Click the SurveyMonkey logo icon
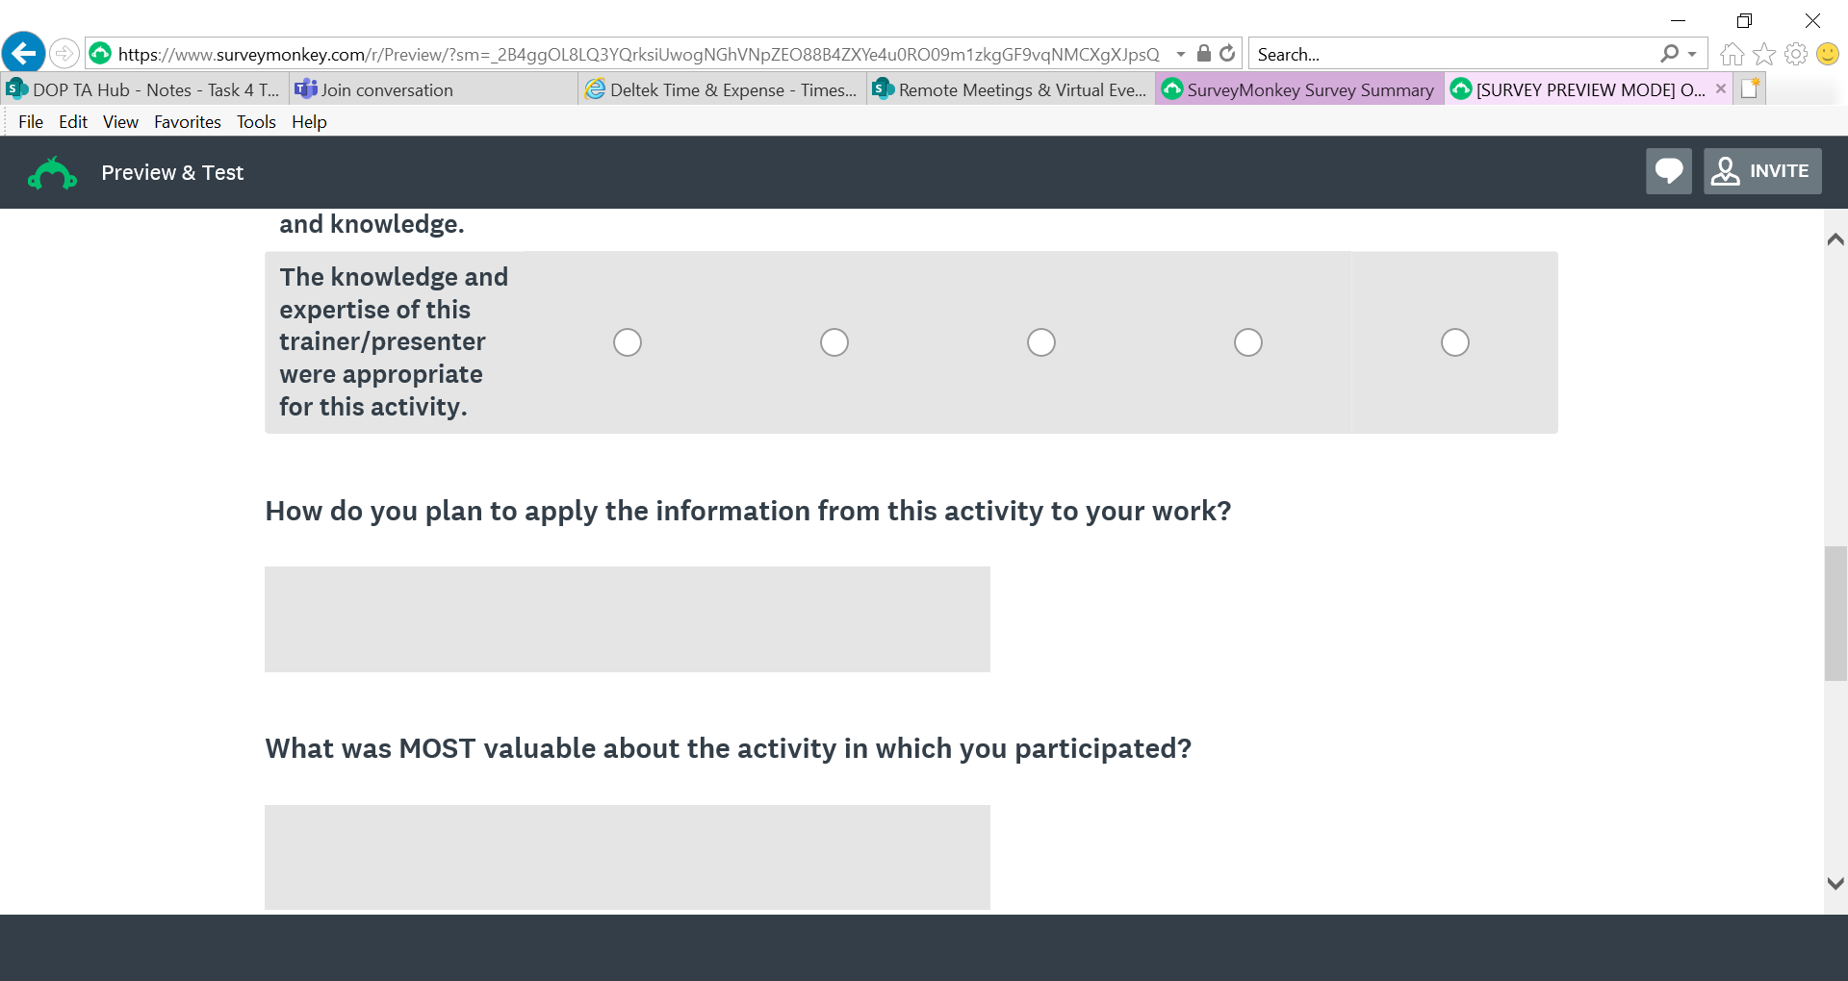 (52, 173)
